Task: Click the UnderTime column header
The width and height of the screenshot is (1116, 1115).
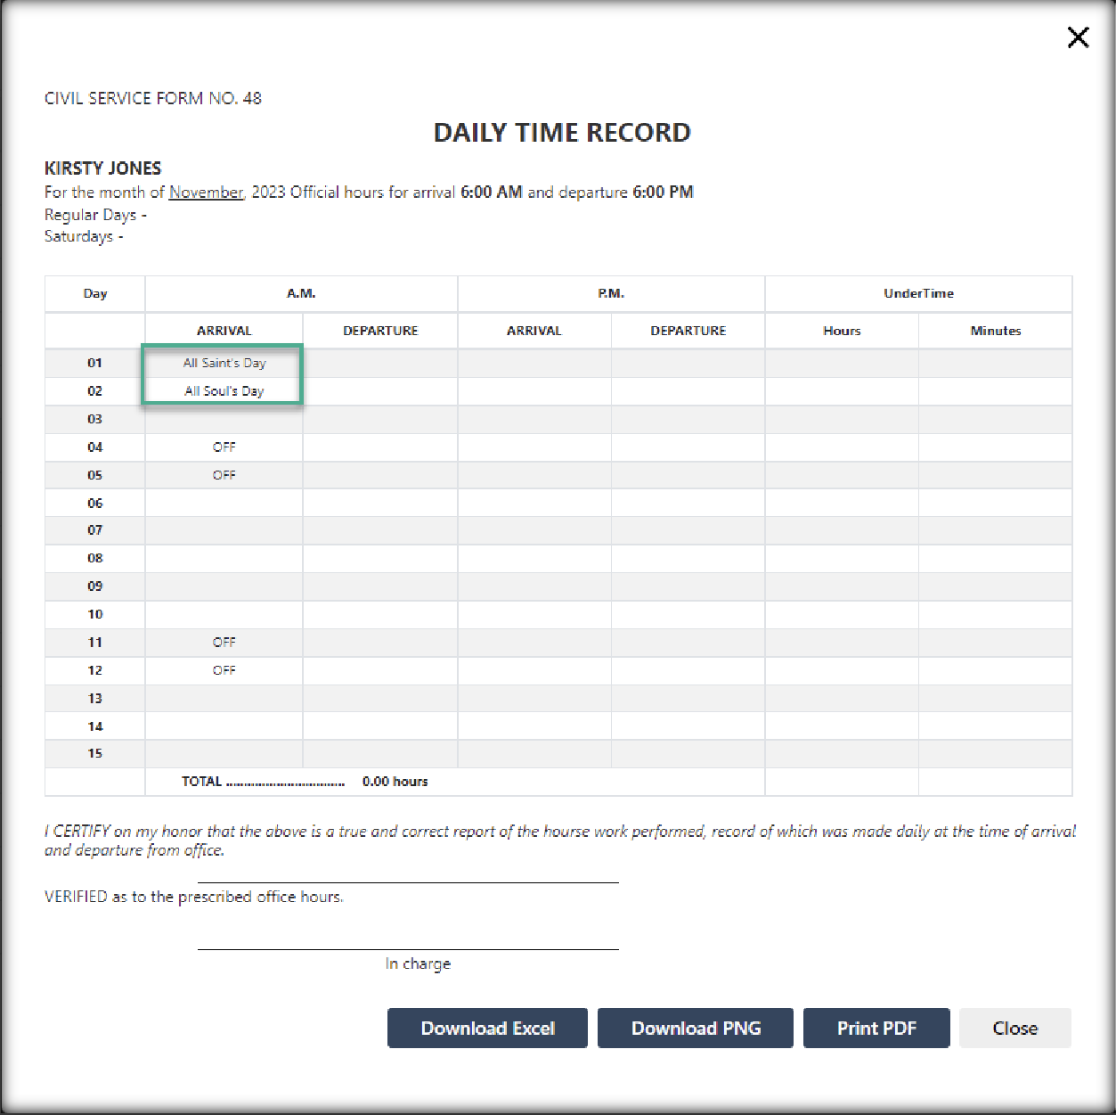Action: coord(918,293)
